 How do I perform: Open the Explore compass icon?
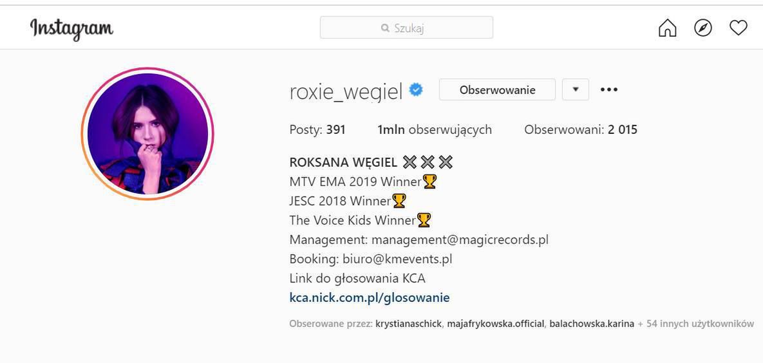[x=703, y=28]
